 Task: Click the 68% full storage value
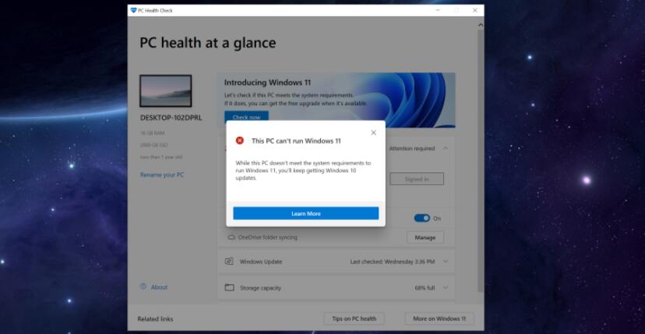(x=425, y=288)
